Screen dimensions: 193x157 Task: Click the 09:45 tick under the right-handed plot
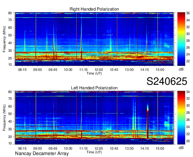(x=53, y=70)
